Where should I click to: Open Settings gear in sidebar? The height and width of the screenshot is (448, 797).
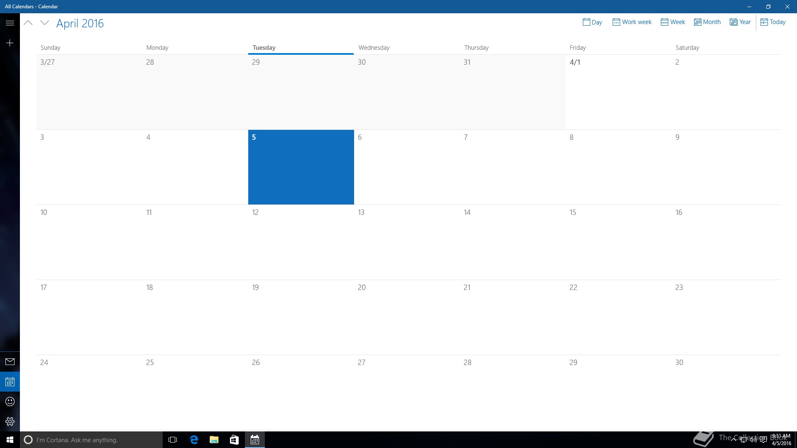[x=10, y=421]
